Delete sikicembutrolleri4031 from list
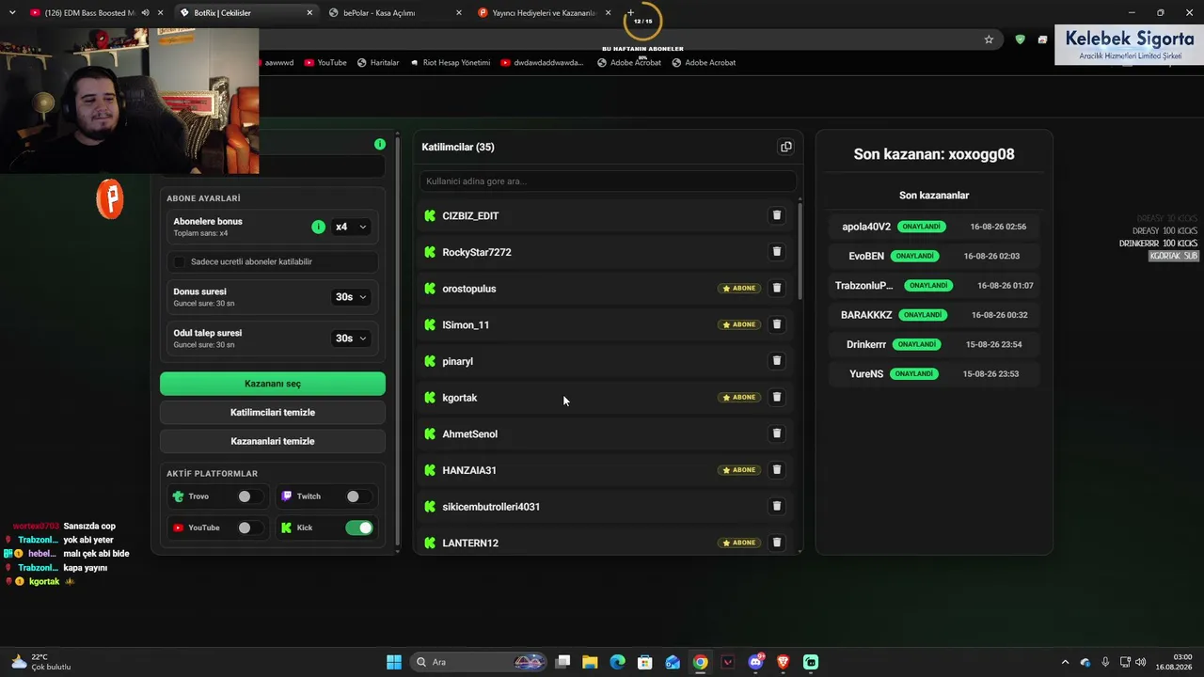Viewport: 1204px width, 677px height. coord(777,506)
